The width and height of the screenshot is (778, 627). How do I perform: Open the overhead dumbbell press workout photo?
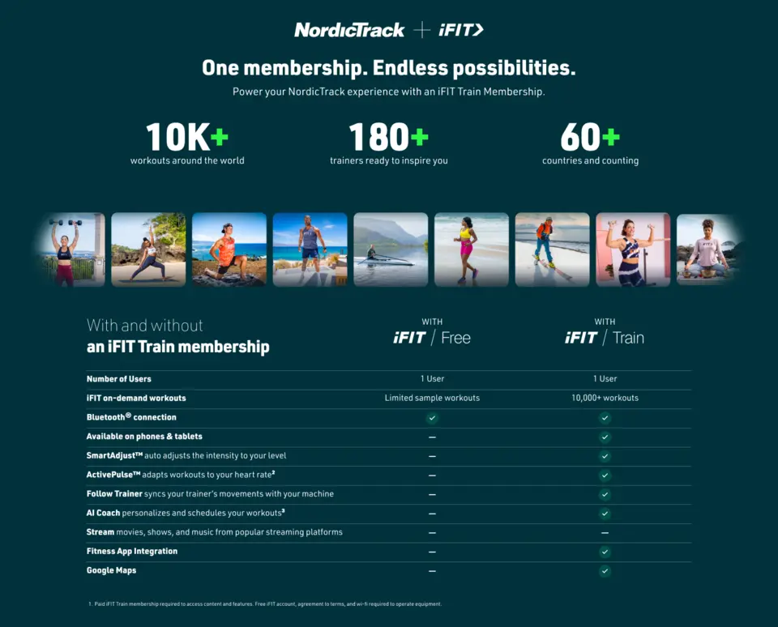click(x=70, y=250)
